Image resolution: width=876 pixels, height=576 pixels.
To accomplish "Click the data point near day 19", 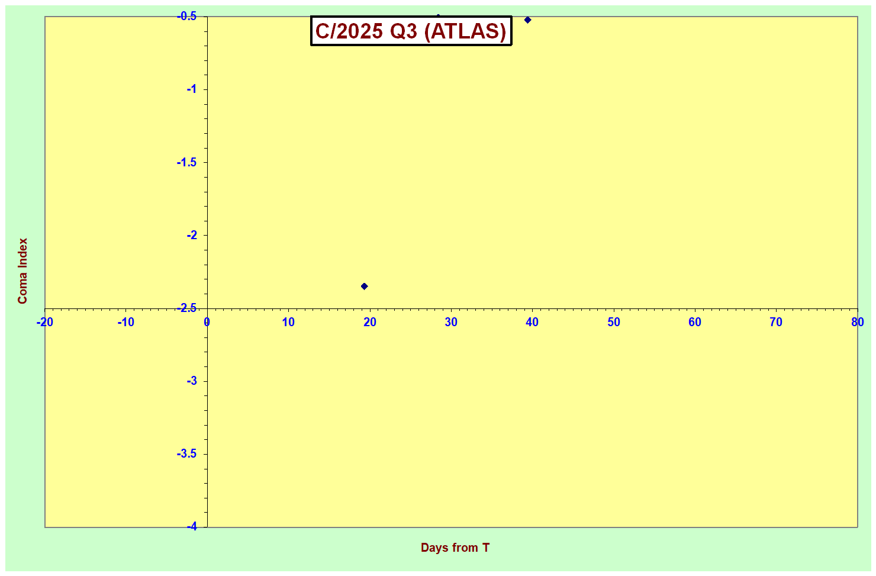I will (x=365, y=287).
